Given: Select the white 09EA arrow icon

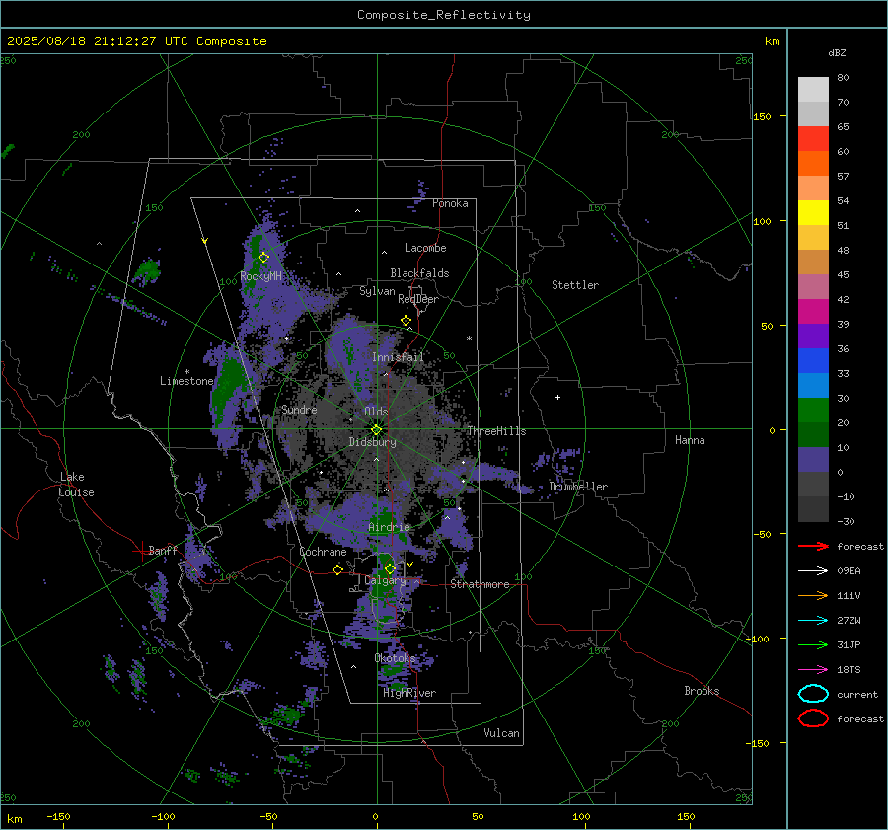Looking at the screenshot, I should click(x=813, y=570).
